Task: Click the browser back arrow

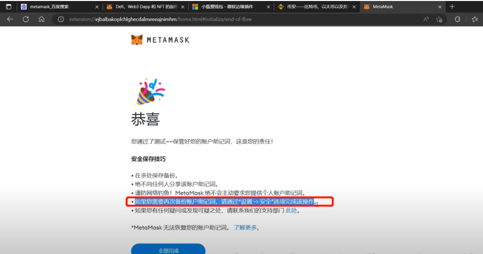Action: click(9, 19)
